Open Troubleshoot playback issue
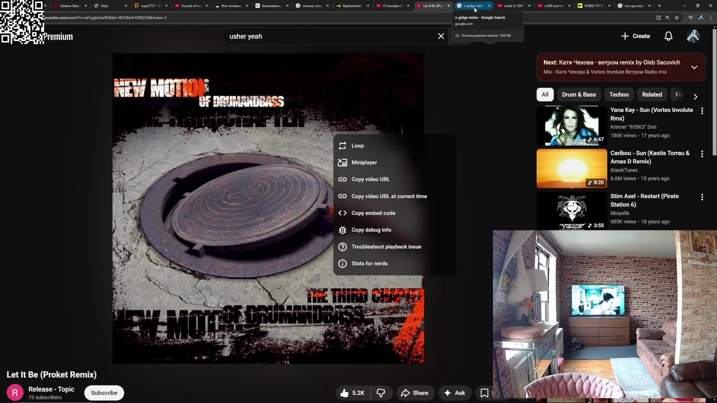Screen dimensions: 717x403 coord(394,246)
